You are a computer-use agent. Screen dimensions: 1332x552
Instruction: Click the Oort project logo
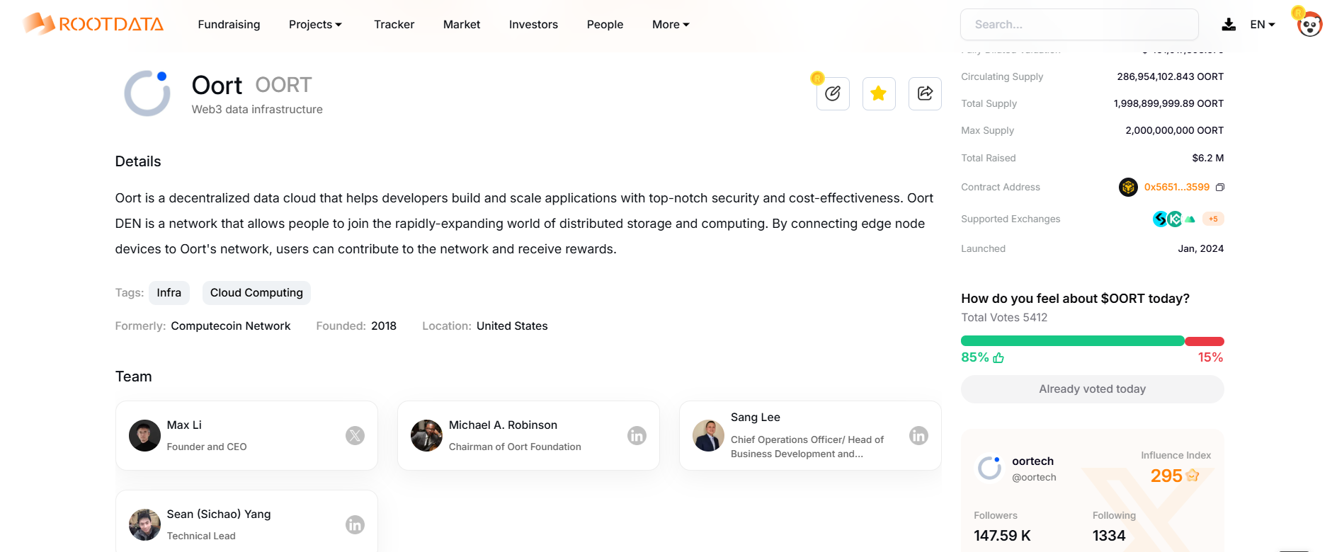(147, 93)
